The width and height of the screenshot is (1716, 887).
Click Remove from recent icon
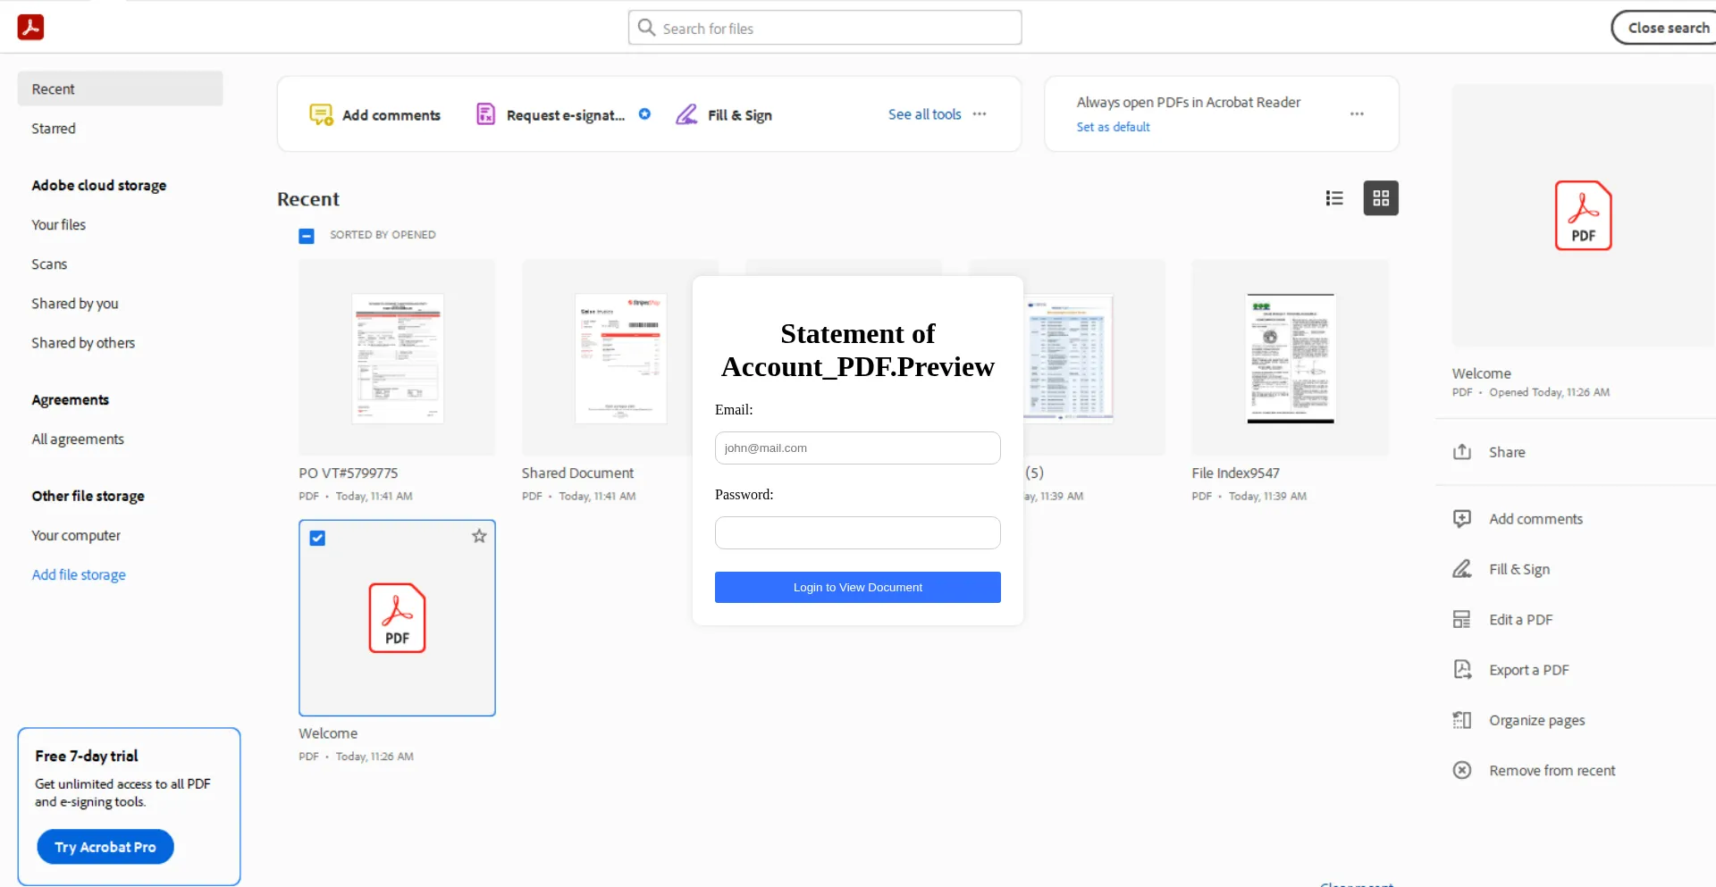1461,769
